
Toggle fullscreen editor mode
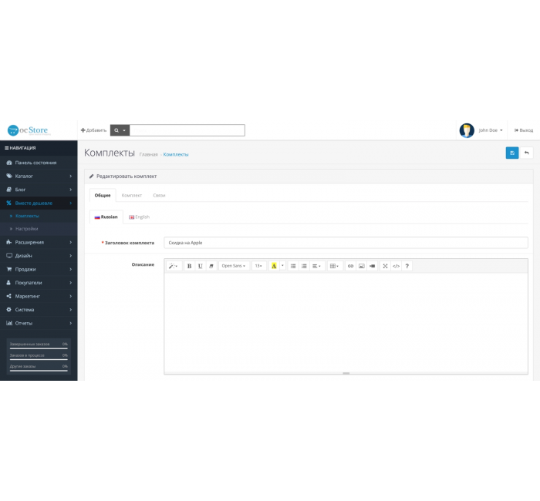point(386,266)
